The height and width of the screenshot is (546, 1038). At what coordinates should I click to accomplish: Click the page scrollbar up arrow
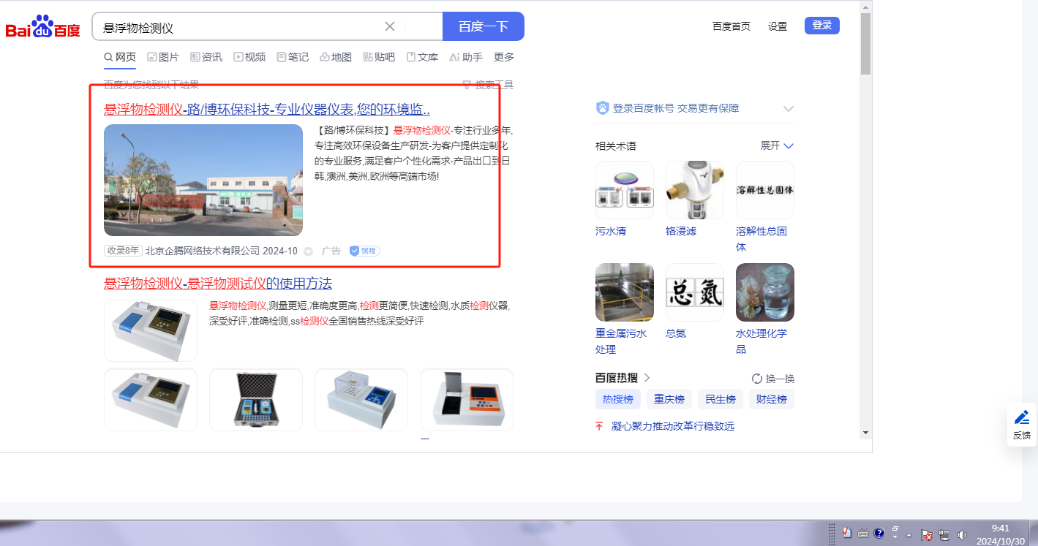coord(866,7)
